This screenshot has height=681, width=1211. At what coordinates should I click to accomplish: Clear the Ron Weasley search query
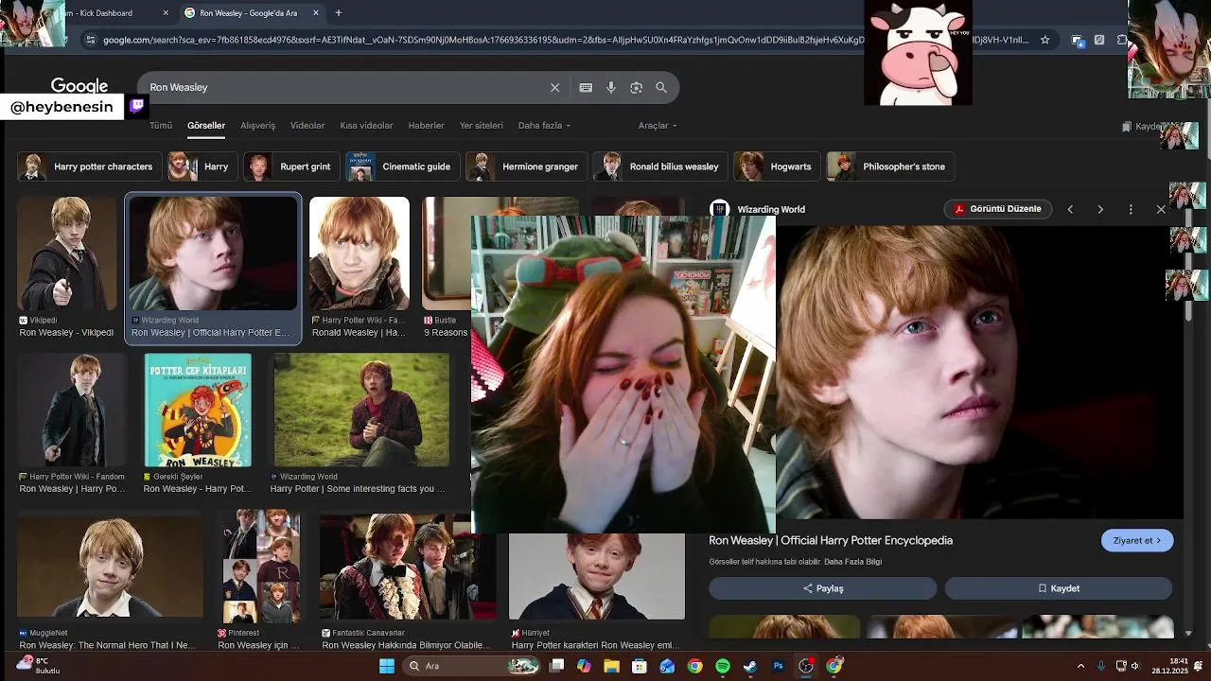[555, 87]
